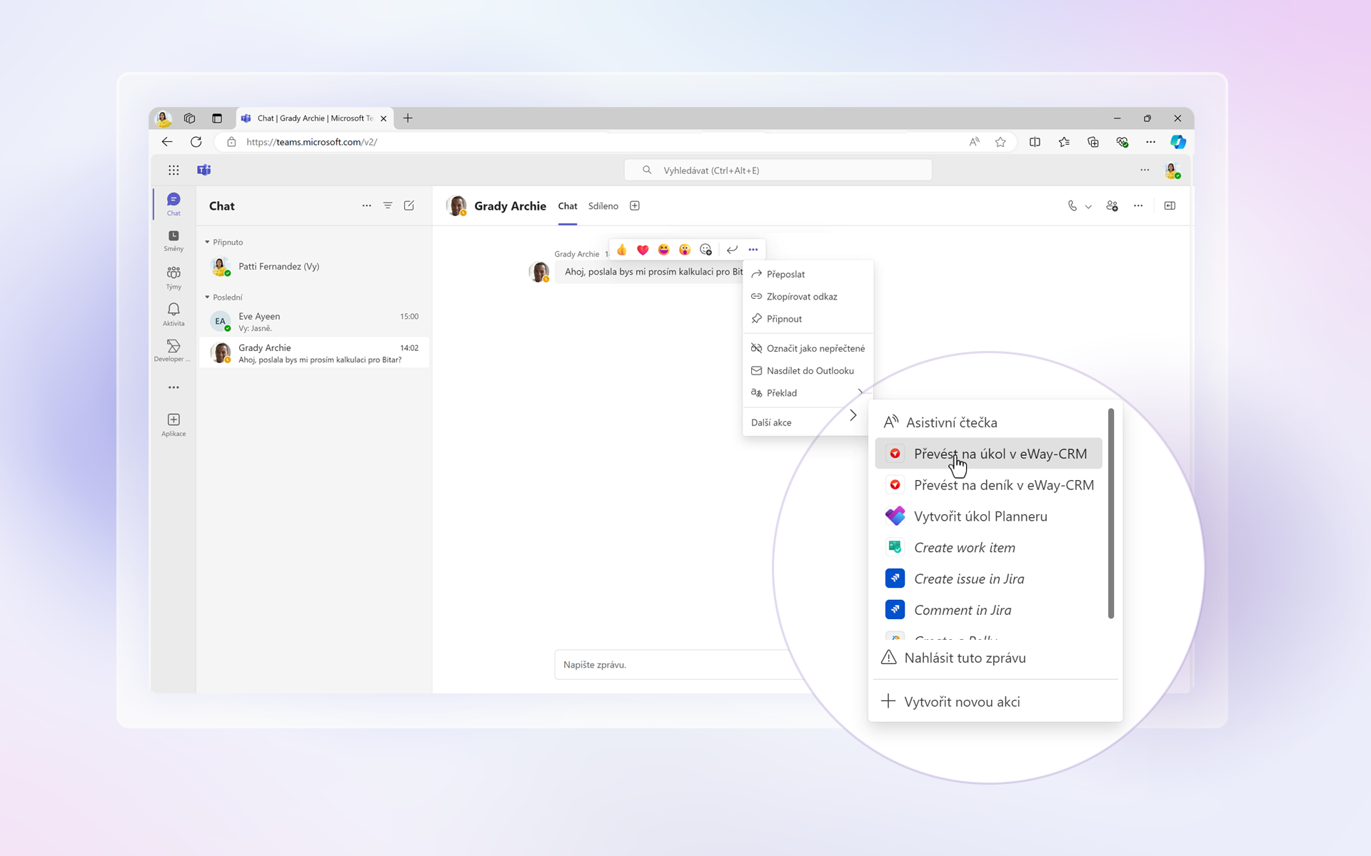Choose Nasdílet do Outlooku
The height and width of the screenshot is (856, 1371).
coord(808,371)
